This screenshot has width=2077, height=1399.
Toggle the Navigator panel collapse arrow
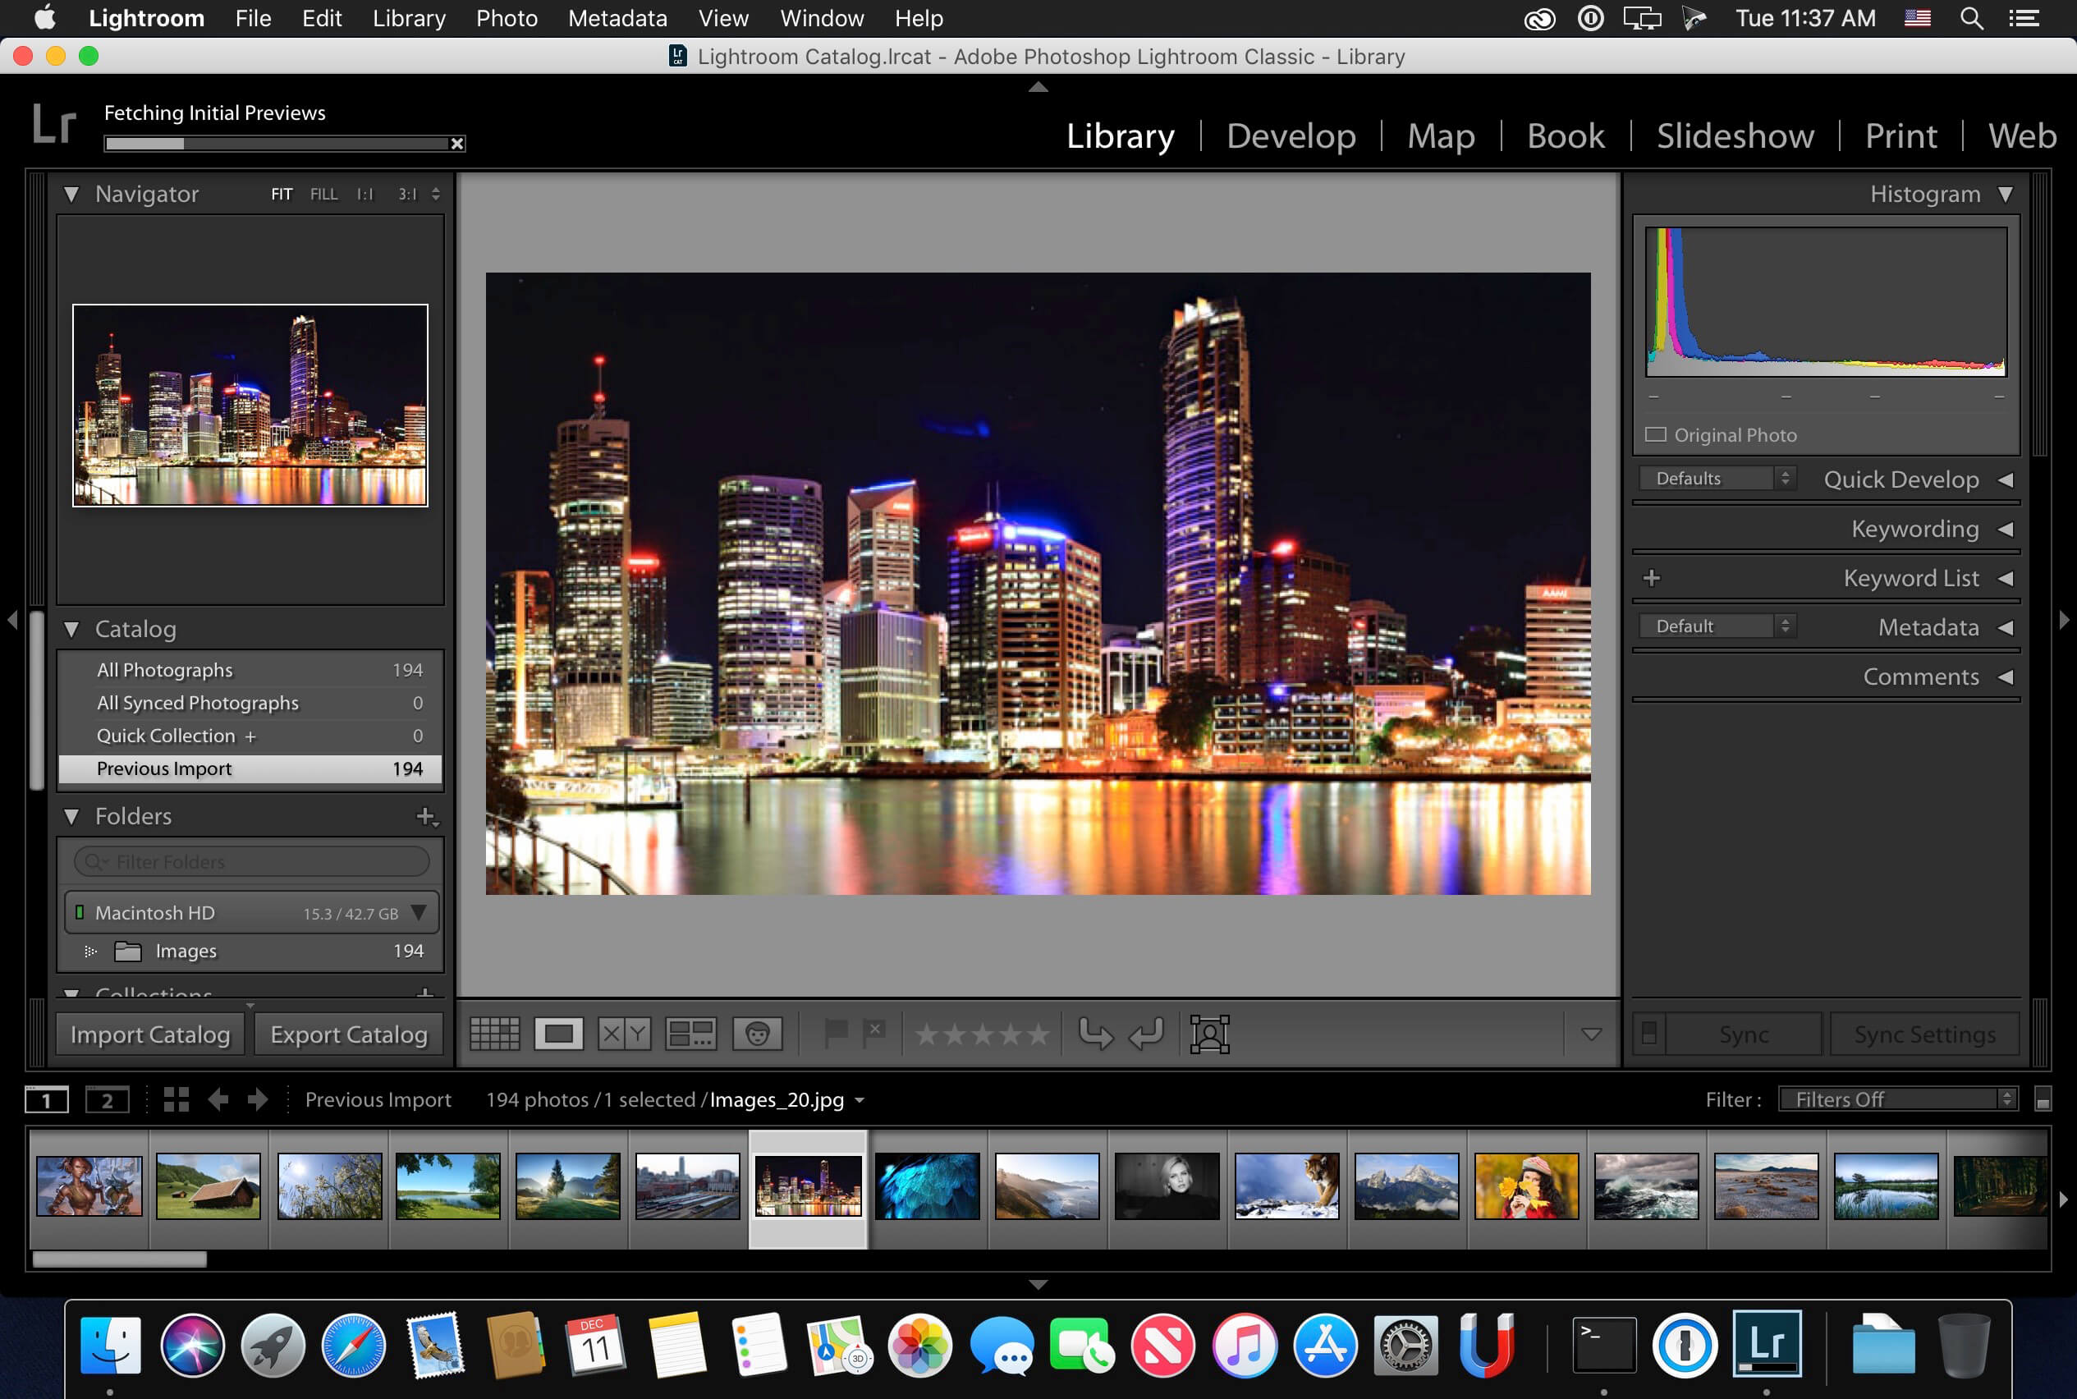pos(73,194)
